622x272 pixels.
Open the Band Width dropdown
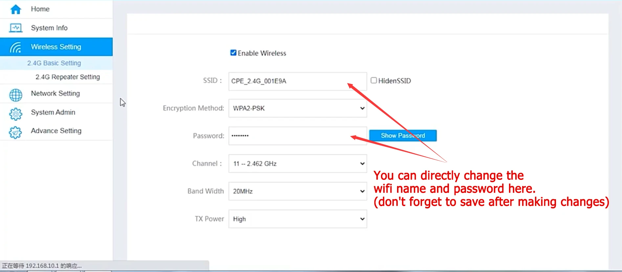[298, 191]
